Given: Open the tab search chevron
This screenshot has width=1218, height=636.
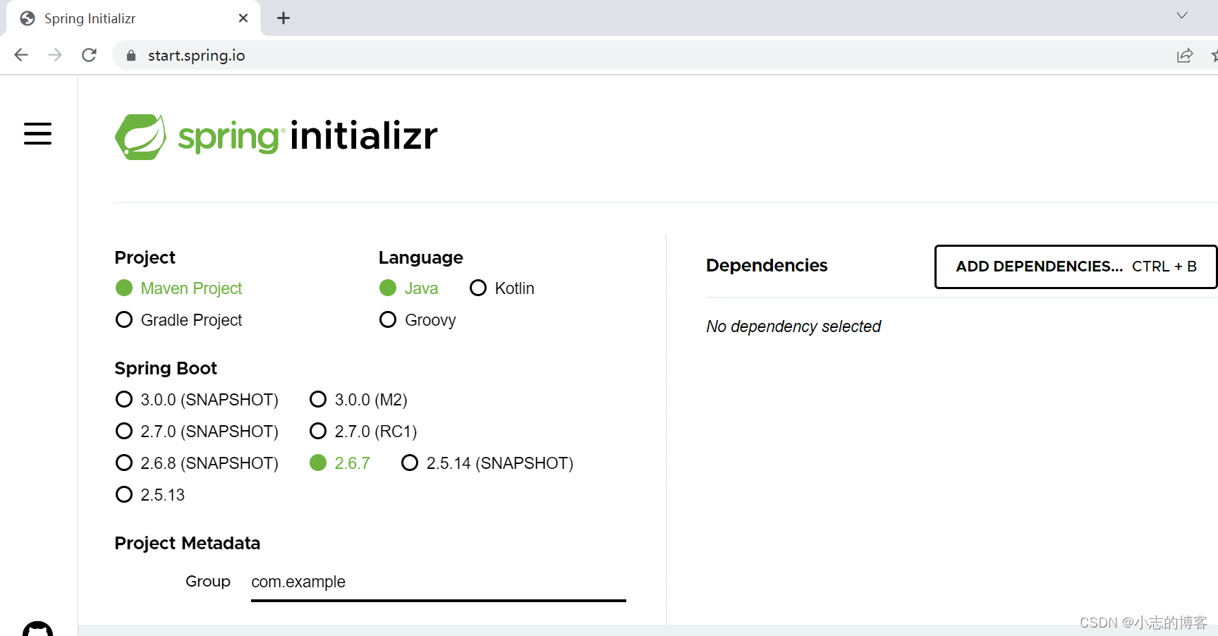Looking at the screenshot, I should (1182, 16).
